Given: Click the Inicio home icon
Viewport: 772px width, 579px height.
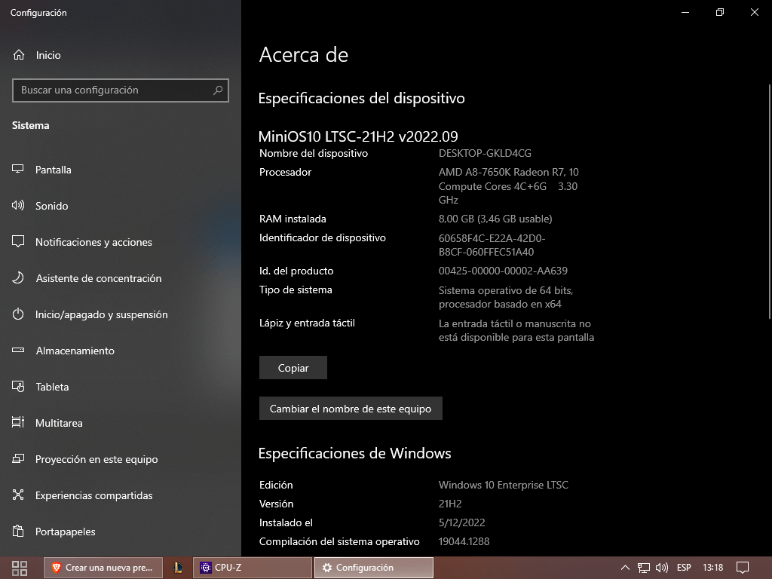Looking at the screenshot, I should 19,55.
